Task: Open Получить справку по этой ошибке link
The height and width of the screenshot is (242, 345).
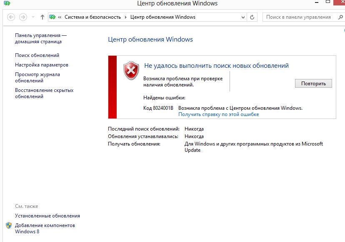Action: coord(218,114)
